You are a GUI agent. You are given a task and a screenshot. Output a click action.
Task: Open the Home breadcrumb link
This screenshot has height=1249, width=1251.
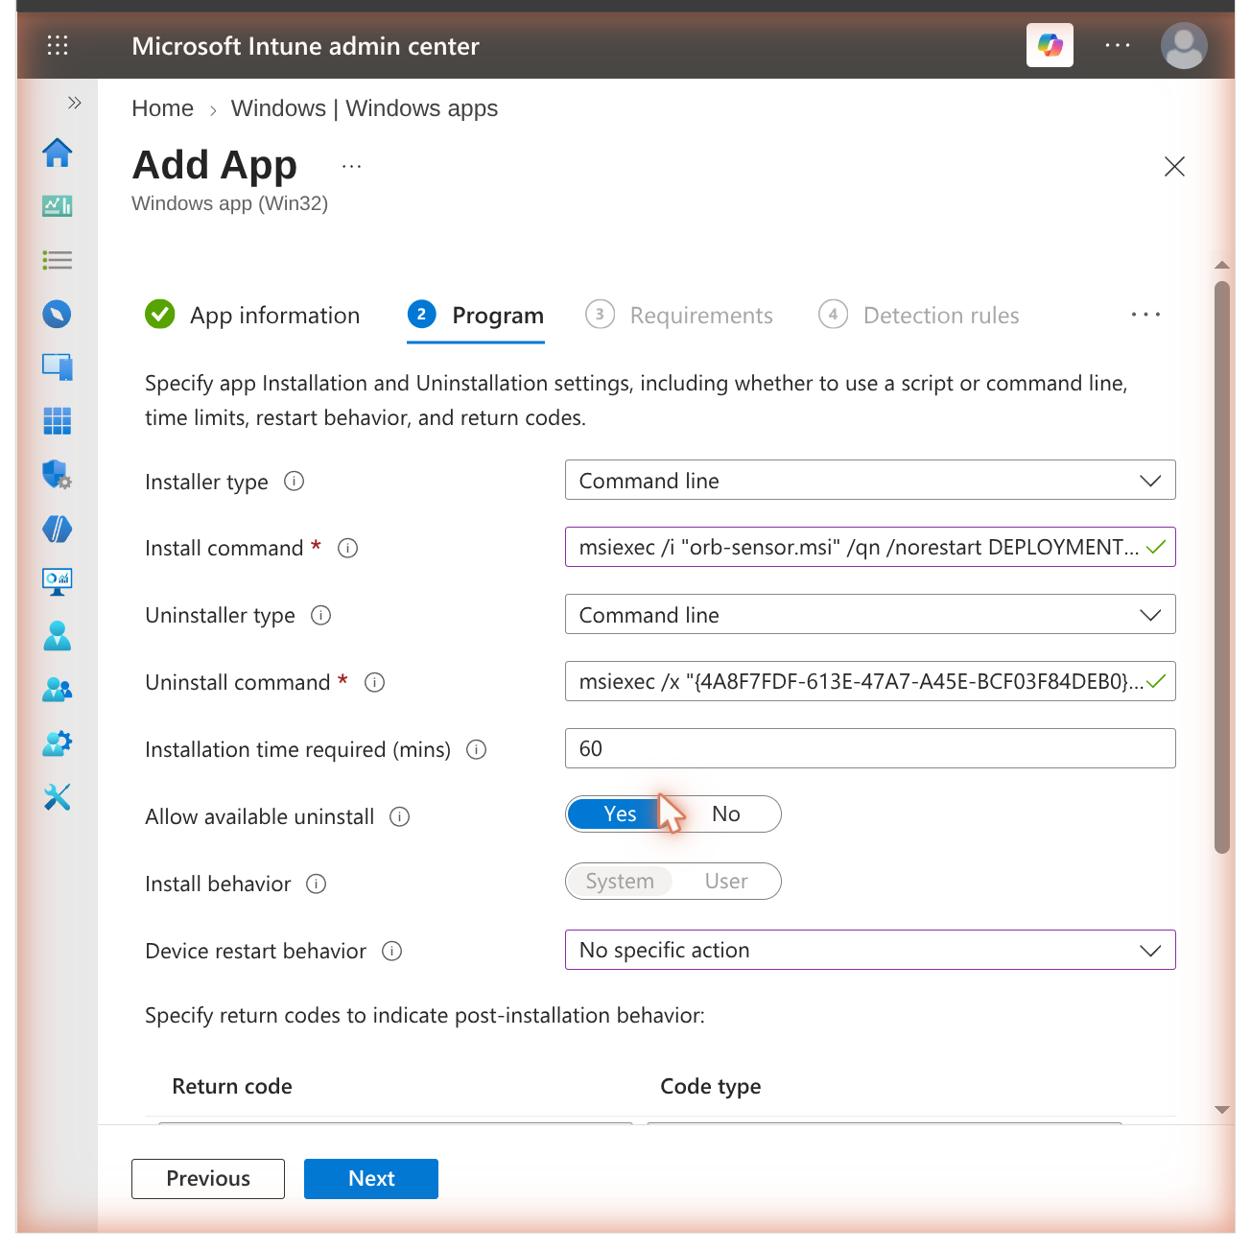[163, 108]
